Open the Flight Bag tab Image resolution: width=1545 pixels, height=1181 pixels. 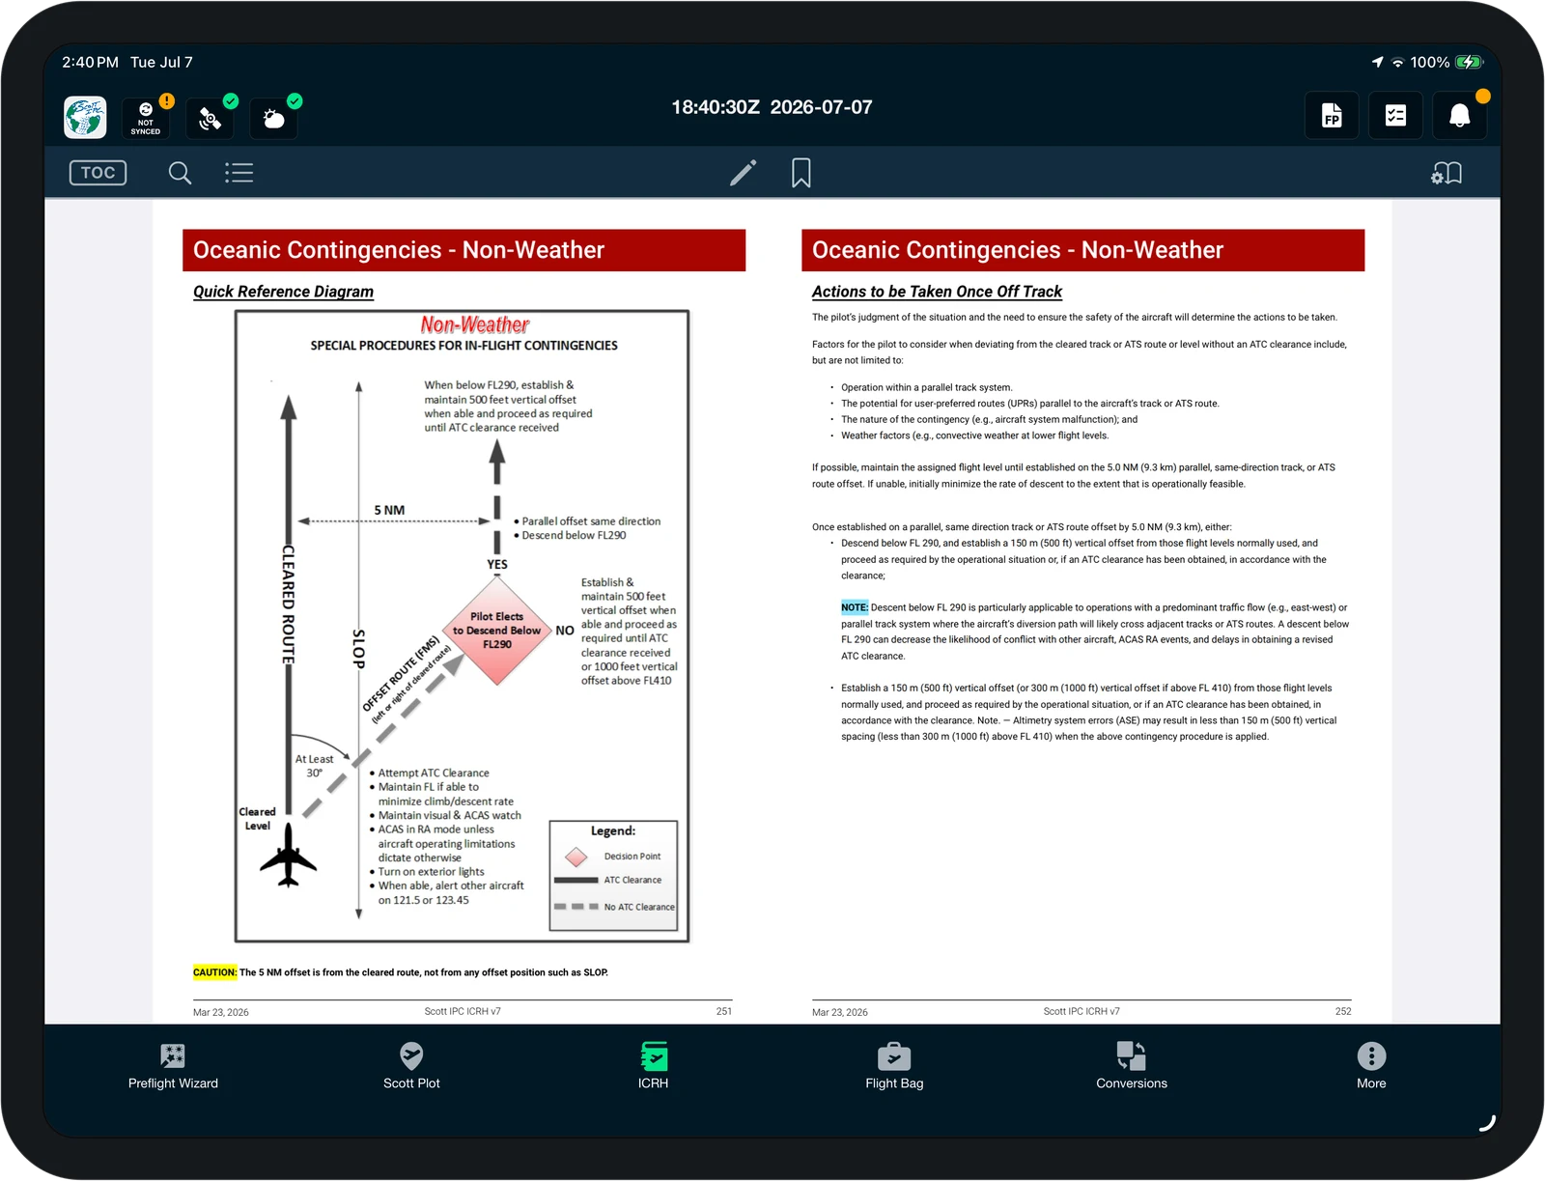[x=894, y=1066]
